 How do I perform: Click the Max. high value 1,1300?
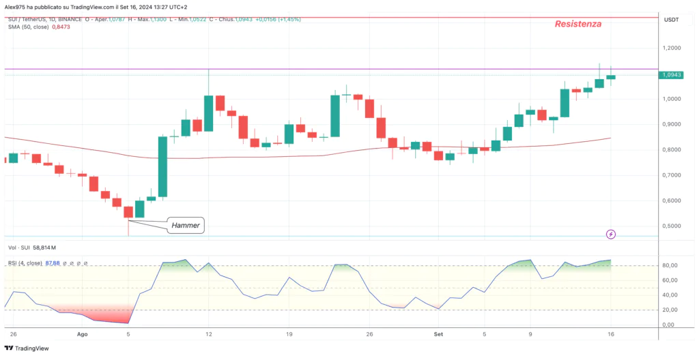(x=159, y=20)
